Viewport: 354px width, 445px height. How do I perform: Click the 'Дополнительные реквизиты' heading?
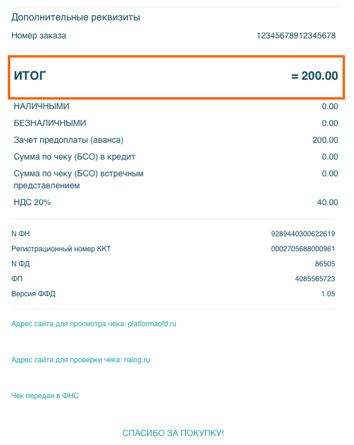(x=76, y=17)
